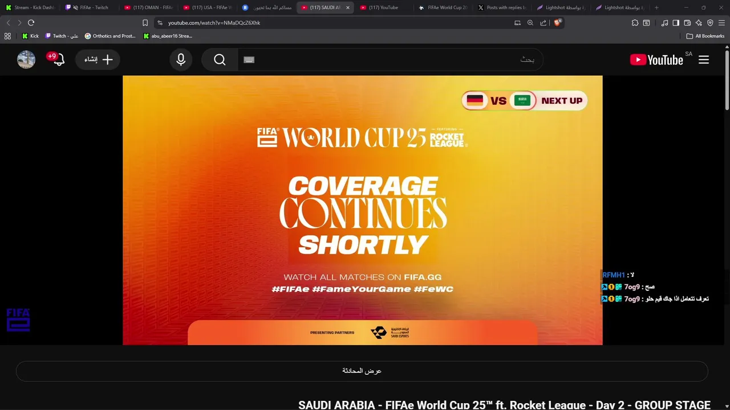730x410 pixels.
Task: Open the YouTube guide hamburger menu
Action: (x=704, y=59)
